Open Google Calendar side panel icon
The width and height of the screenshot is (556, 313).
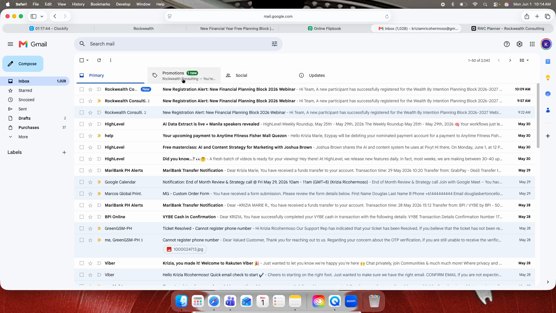point(548,61)
